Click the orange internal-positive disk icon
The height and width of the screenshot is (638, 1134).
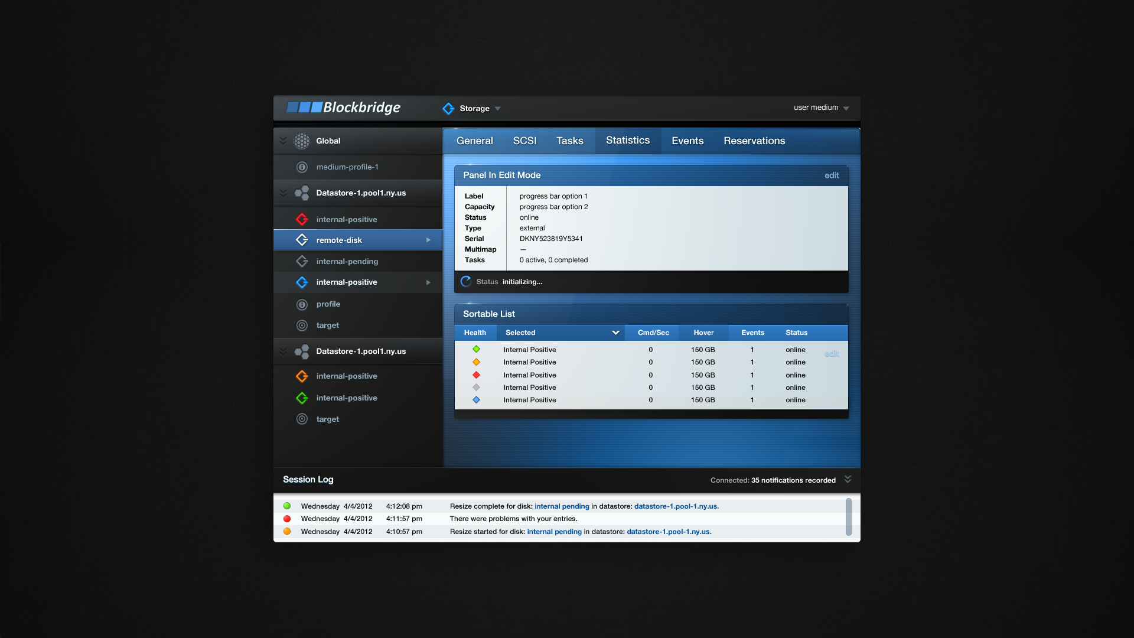click(302, 376)
